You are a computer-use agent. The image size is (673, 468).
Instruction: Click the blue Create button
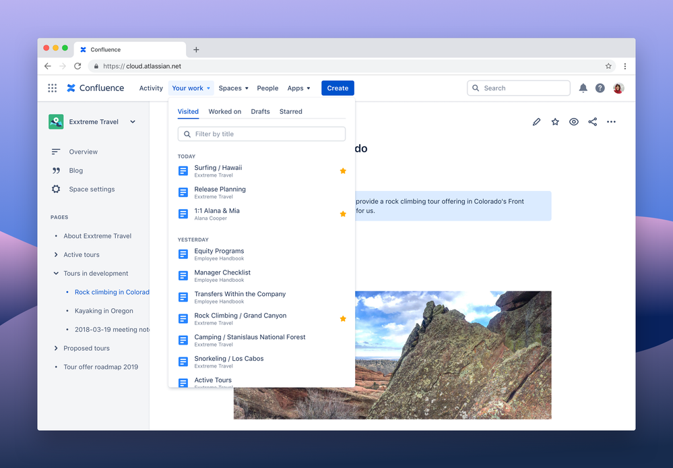pos(338,88)
